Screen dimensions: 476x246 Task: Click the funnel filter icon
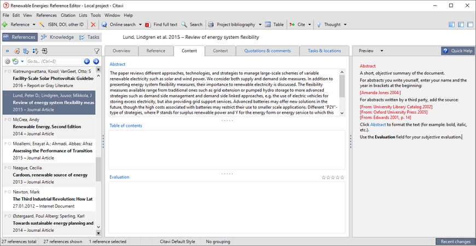pyautogui.click(x=96, y=51)
